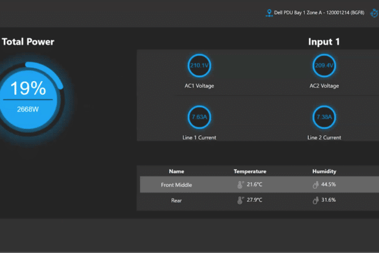379x253 pixels.
Task: Sort by the Humidity column header
Action: pyautogui.click(x=324, y=171)
